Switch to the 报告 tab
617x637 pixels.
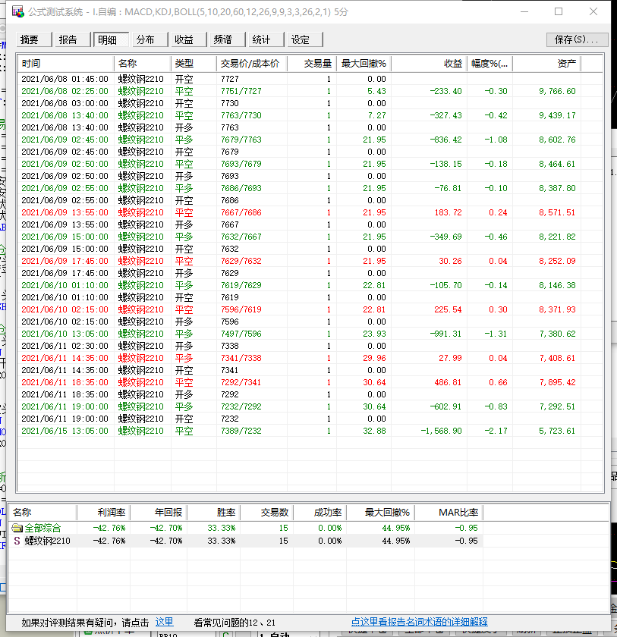[x=73, y=39]
